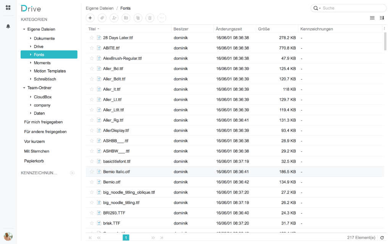Go to the first page

pyautogui.click(x=90, y=238)
